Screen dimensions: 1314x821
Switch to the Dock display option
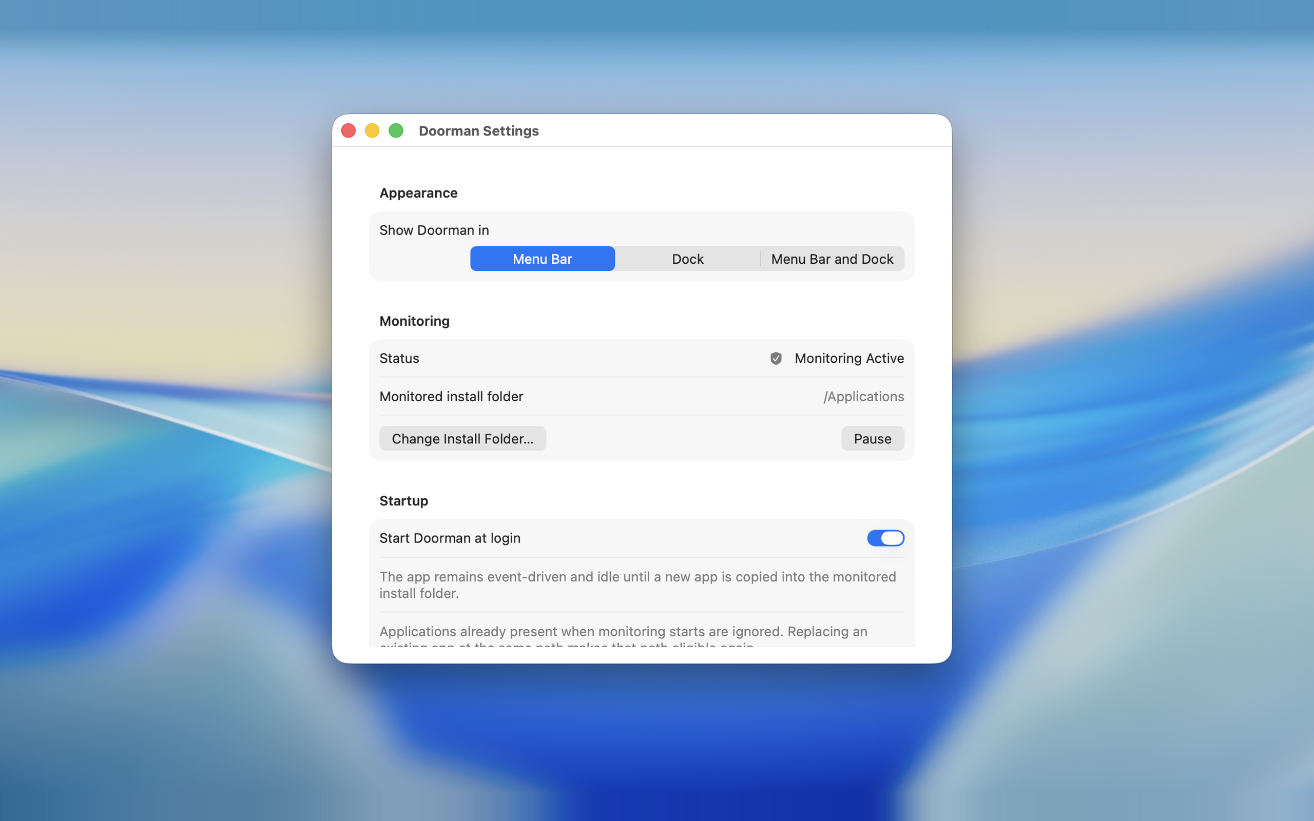tap(687, 259)
